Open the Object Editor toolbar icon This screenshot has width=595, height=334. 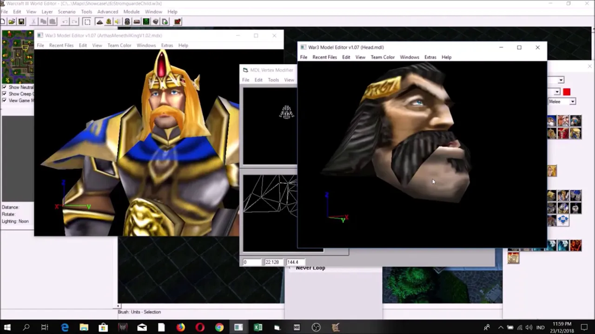click(x=127, y=21)
